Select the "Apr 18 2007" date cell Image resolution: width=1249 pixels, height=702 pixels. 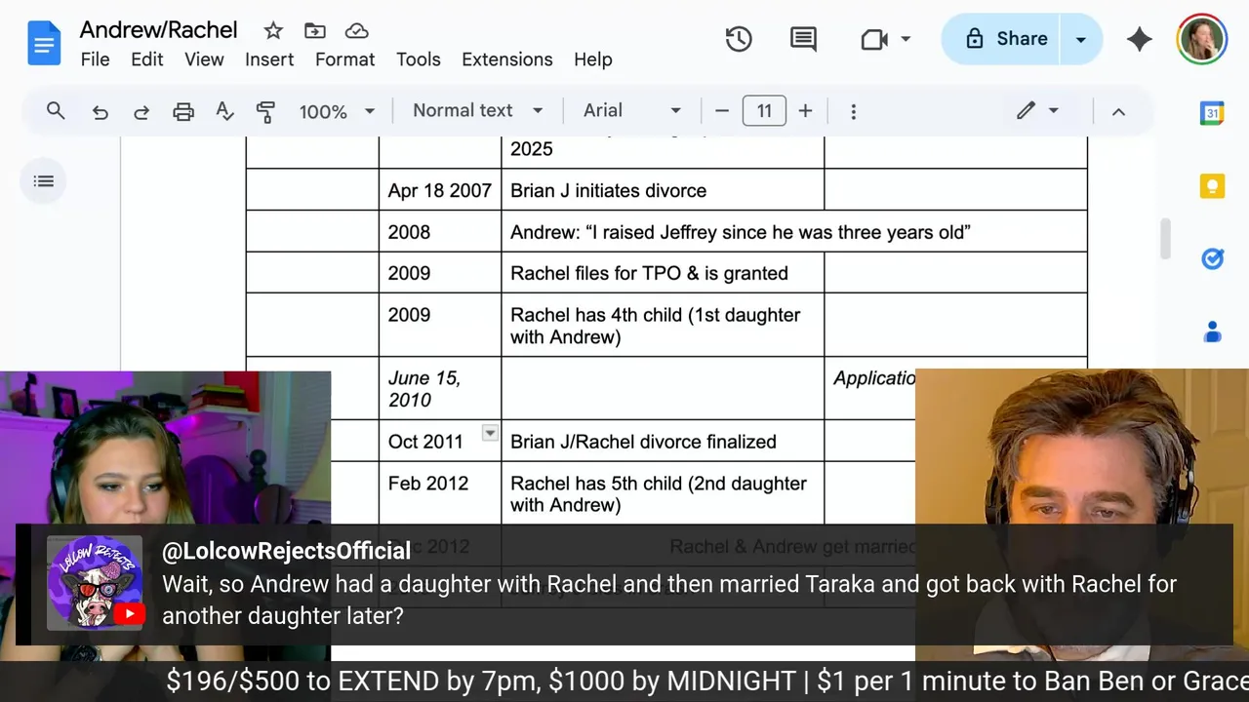tap(440, 190)
